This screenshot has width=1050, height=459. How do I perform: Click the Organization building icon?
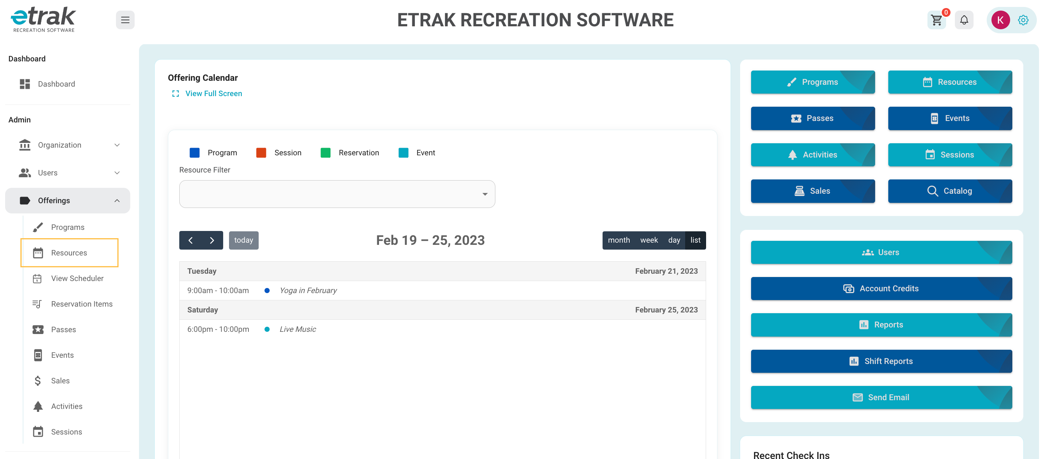[25, 145]
